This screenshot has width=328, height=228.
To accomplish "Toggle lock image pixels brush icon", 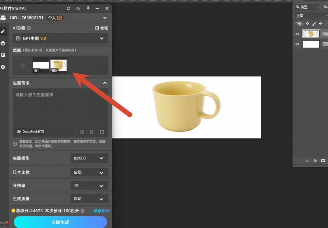I will pos(314,24).
